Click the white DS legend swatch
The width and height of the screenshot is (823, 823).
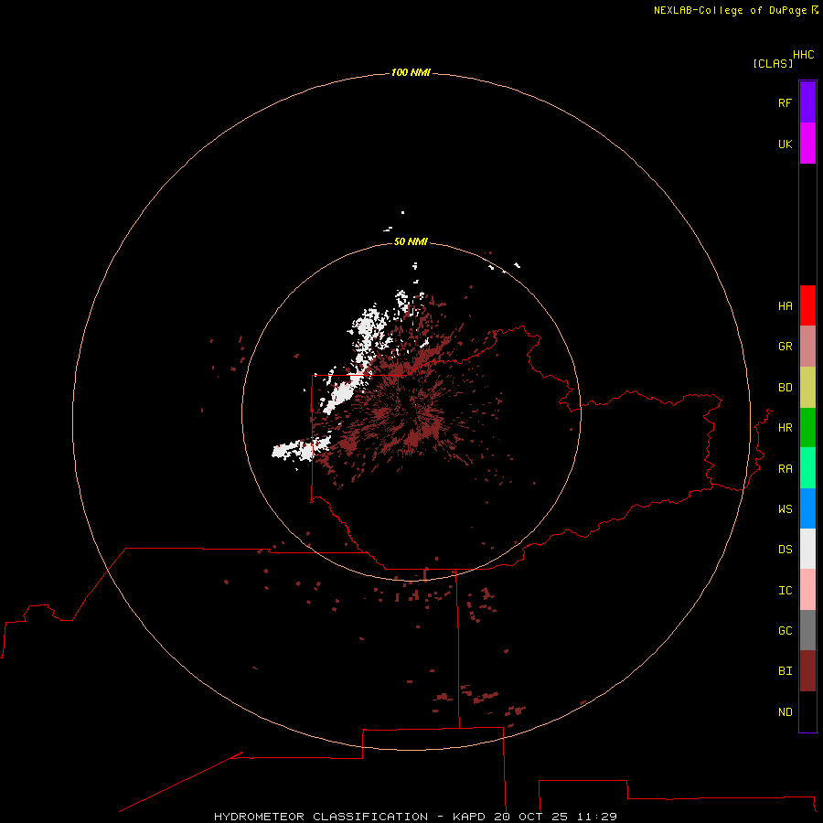coord(807,549)
